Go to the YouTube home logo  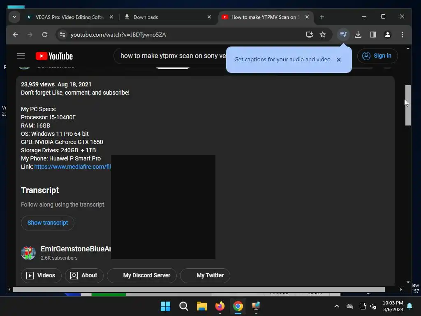tap(54, 56)
